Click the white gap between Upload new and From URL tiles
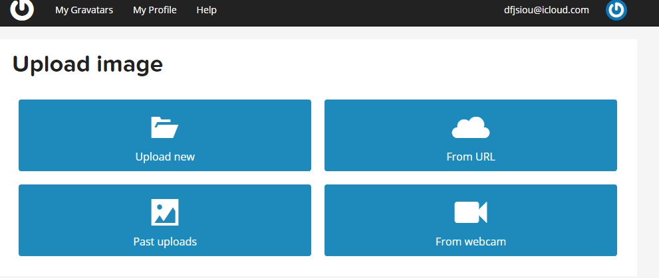 [318, 135]
